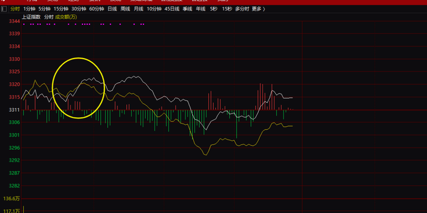Switch to the 1分钟 period
The width and height of the screenshot is (427, 213).
coord(30,9)
